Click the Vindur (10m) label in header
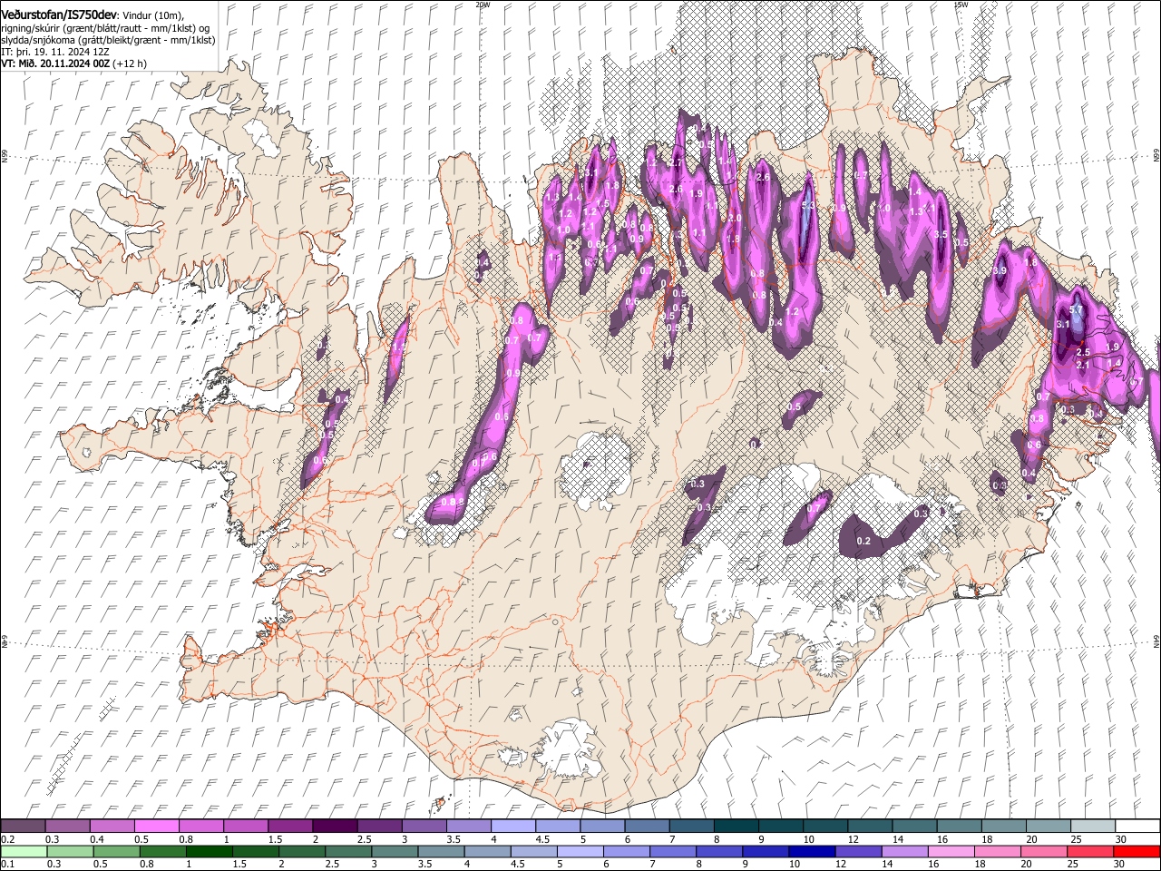 pyautogui.click(x=153, y=15)
